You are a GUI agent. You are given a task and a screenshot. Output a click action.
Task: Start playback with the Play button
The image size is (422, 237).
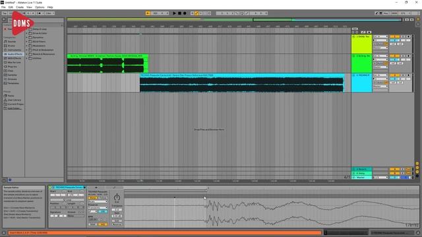(x=174, y=13)
